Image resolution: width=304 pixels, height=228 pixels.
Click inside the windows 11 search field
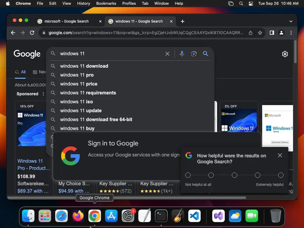coord(110,54)
